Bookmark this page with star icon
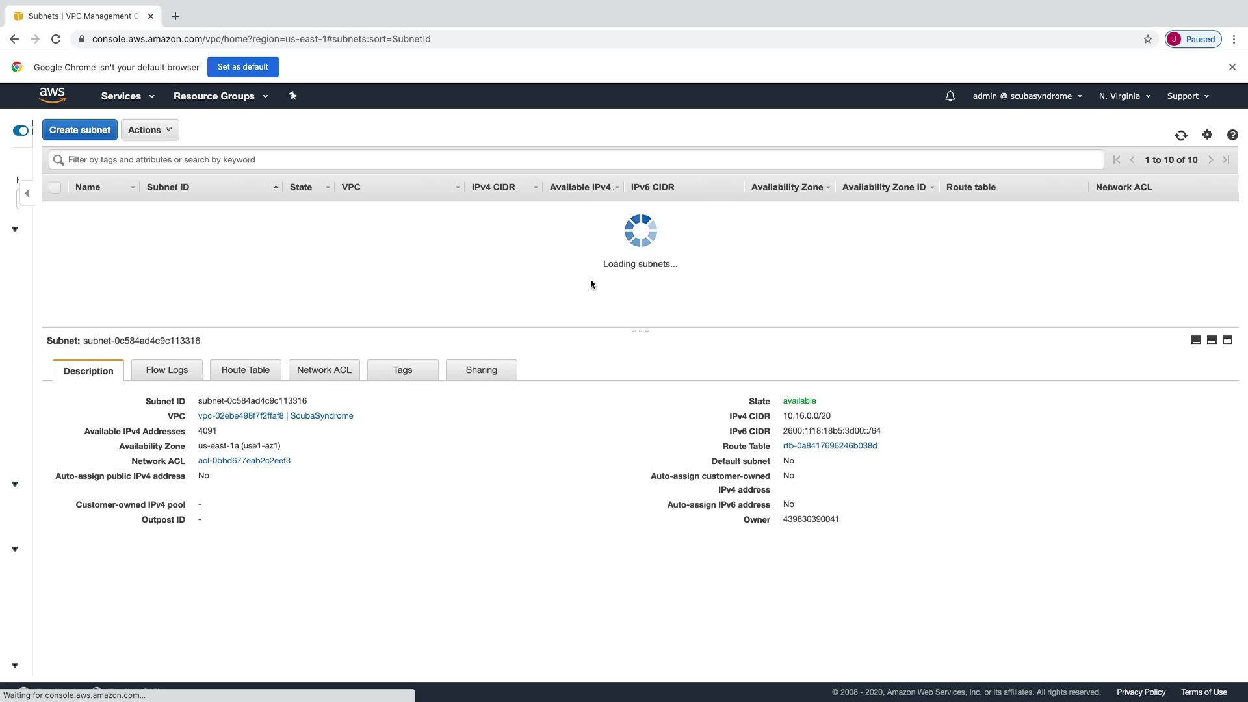Screen dimensions: 1248x702 pos(1148,39)
